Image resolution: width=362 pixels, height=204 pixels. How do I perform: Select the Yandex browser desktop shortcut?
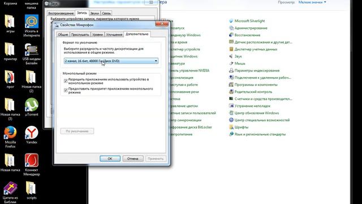tap(32, 135)
